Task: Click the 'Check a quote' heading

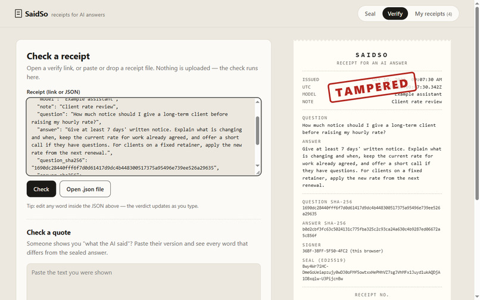Action: pos(49,232)
